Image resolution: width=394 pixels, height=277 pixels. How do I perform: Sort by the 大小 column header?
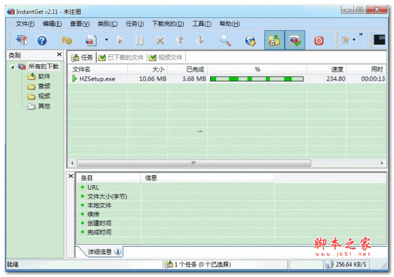(148, 70)
